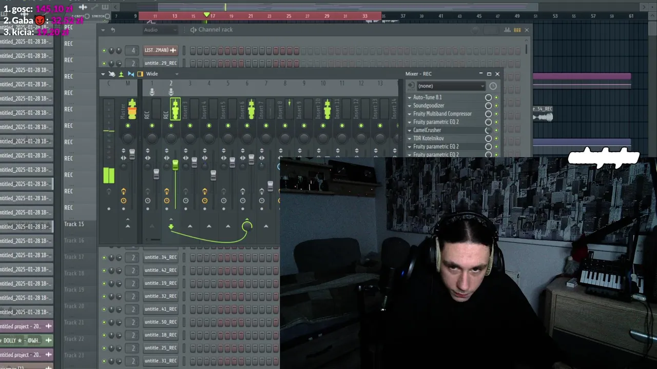The image size is (657, 369).
Task: Click the blue mixer wave/stereo icon
Action: [130, 74]
